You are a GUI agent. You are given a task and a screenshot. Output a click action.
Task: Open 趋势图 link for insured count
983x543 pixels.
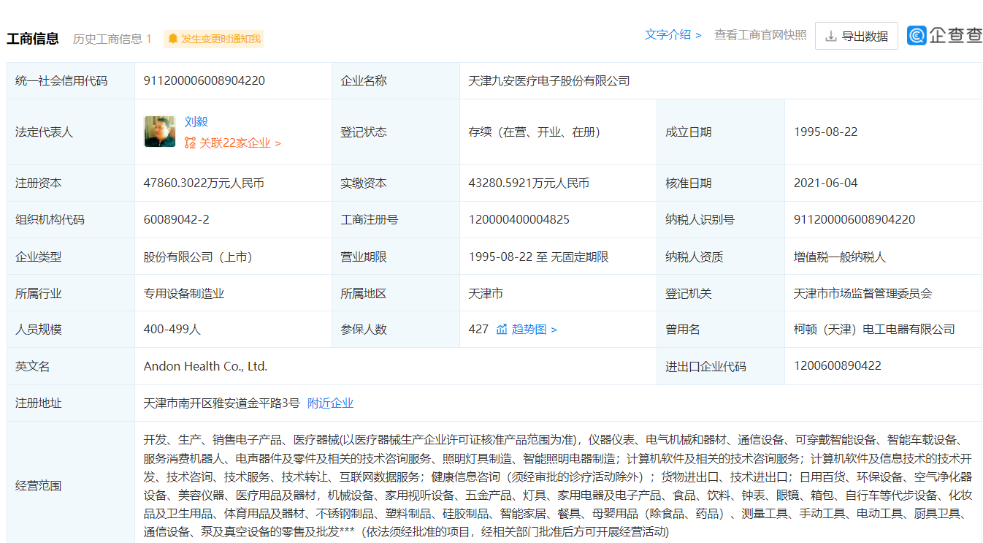(x=535, y=330)
